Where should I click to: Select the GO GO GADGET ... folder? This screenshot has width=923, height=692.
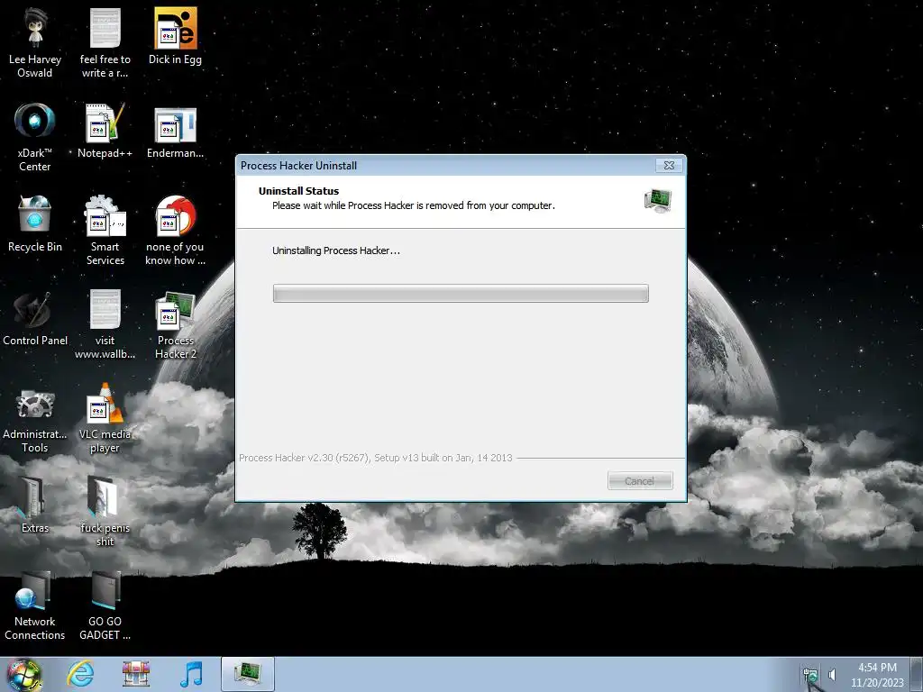click(105, 605)
